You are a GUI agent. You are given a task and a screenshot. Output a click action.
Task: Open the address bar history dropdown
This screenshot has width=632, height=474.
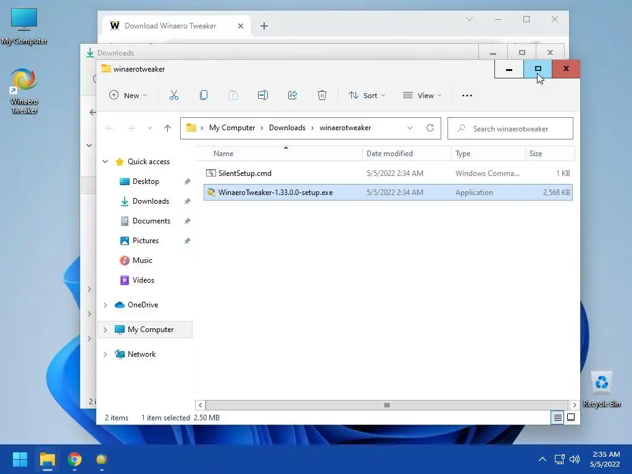(410, 128)
